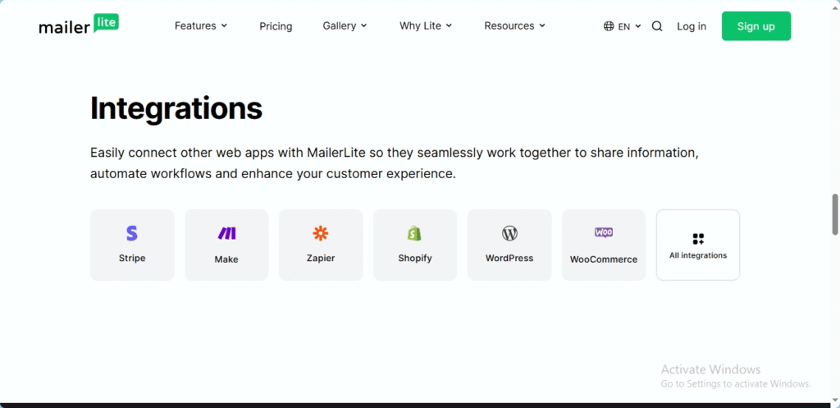The image size is (840, 408).
Task: Open the WordPress logo tile
Action: [x=509, y=233]
